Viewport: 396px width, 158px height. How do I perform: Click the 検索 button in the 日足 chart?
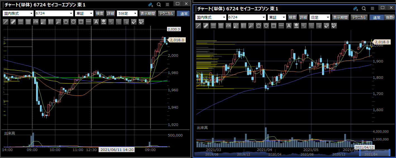click(292, 18)
